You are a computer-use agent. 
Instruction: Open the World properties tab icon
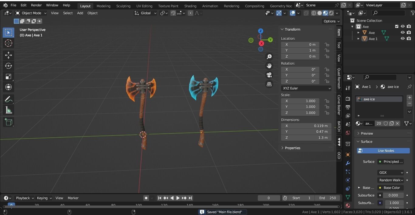348,133
